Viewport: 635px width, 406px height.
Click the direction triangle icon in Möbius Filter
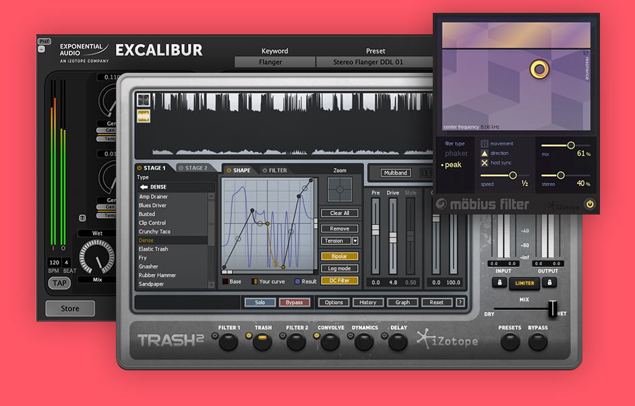click(x=485, y=153)
